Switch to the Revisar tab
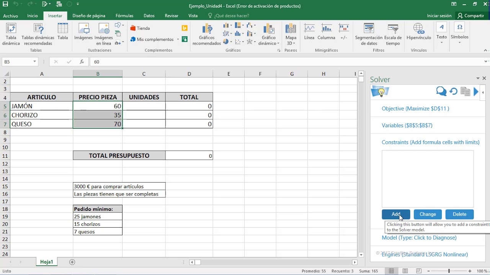The image size is (490, 275). click(x=171, y=16)
